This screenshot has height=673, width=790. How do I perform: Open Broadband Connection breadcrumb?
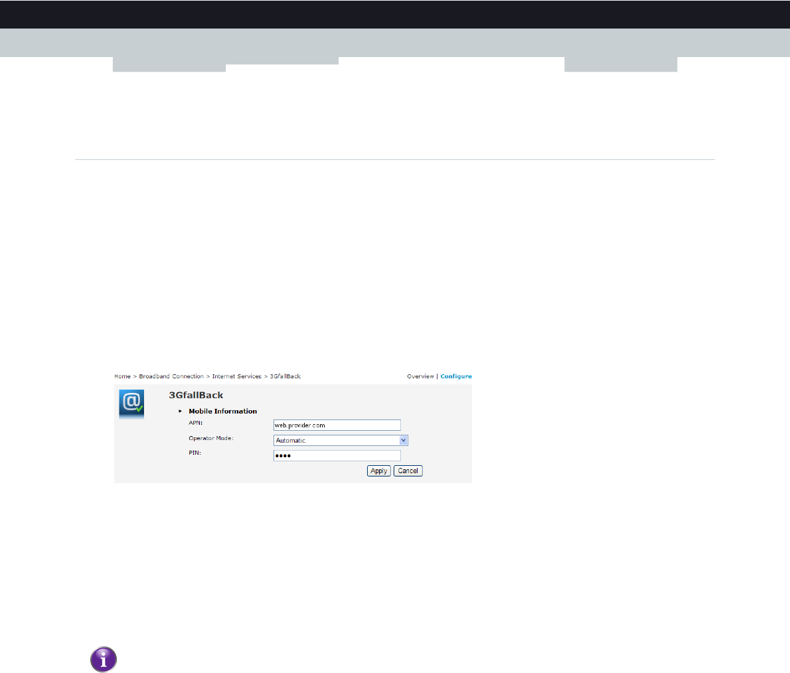[171, 376]
